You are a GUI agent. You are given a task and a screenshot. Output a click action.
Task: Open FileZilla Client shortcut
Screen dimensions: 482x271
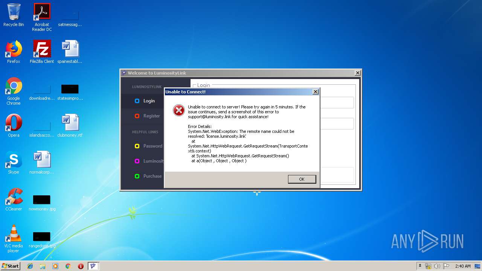click(42, 52)
